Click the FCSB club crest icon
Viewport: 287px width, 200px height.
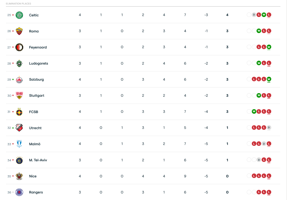[x=19, y=112]
